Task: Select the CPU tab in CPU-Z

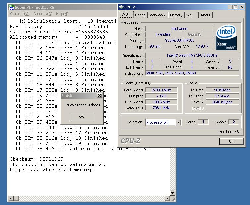Action: pyautogui.click(x=126, y=15)
